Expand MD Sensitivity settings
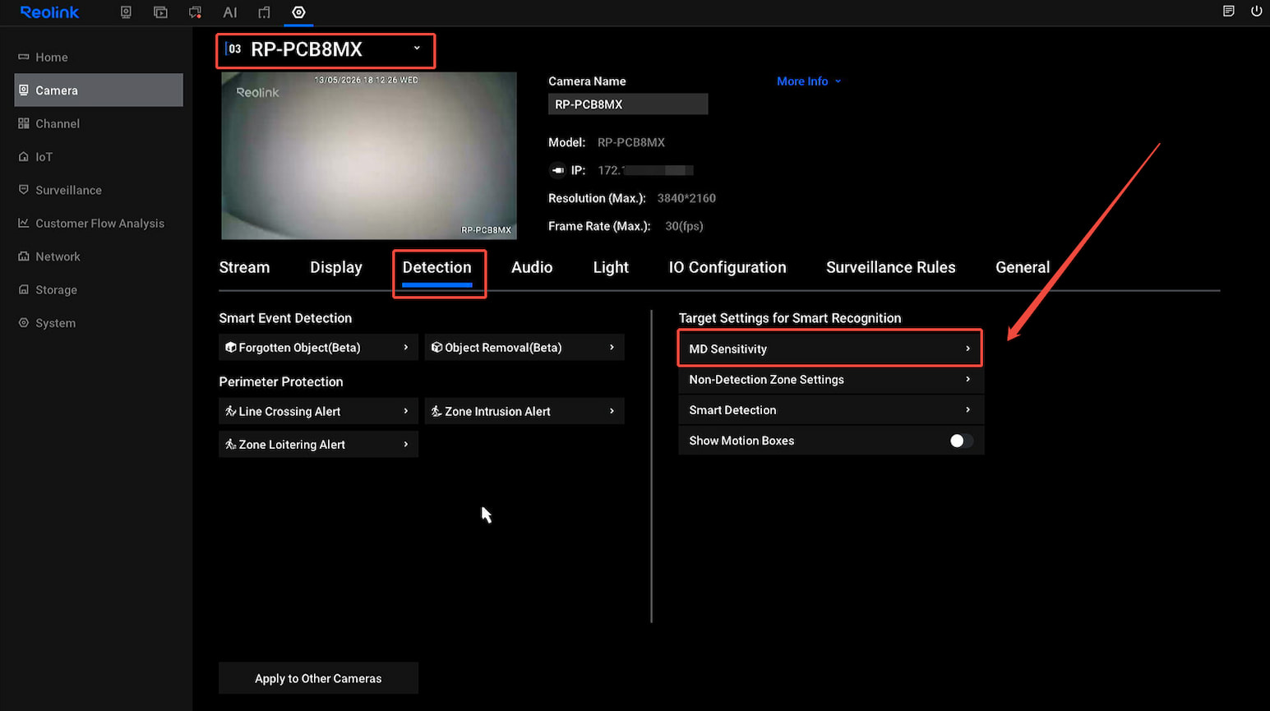This screenshot has width=1270, height=711. click(x=830, y=349)
